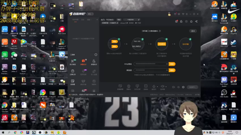
Task: Copy the rtmp address
Action: (172, 64)
